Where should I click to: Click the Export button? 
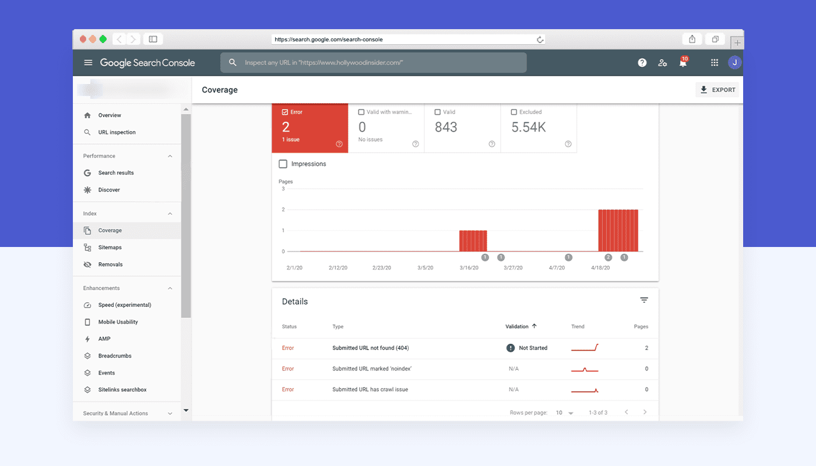[717, 90]
